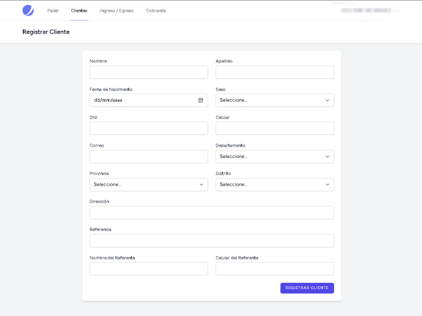This screenshot has height=316, width=422.
Task: Expand the Provincia dropdown
Action: [x=149, y=185]
